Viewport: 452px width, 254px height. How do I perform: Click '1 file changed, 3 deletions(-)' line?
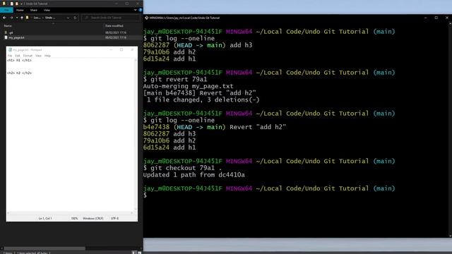(x=203, y=99)
